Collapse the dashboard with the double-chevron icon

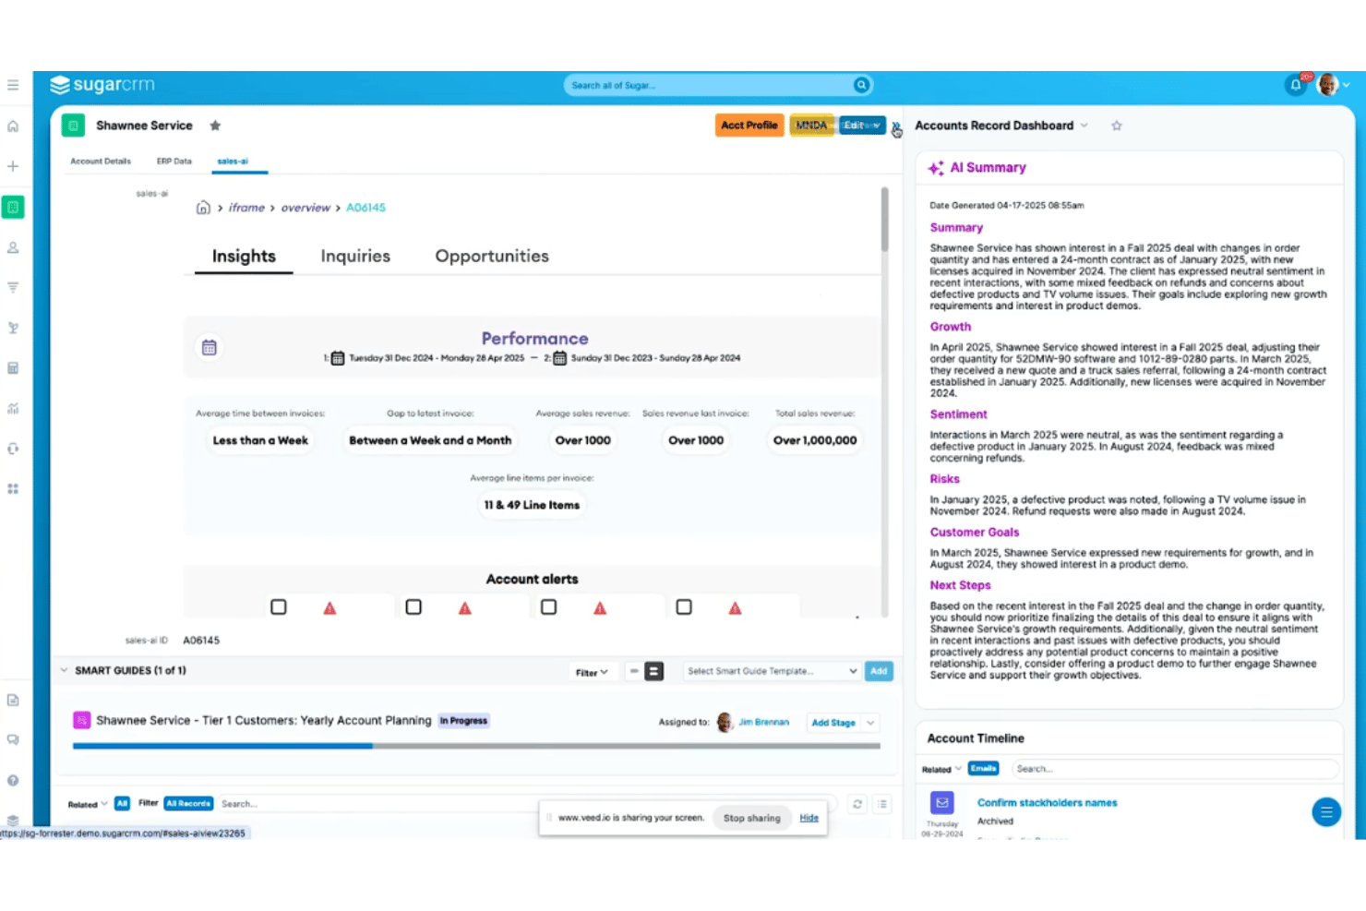pyautogui.click(x=895, y=126)
